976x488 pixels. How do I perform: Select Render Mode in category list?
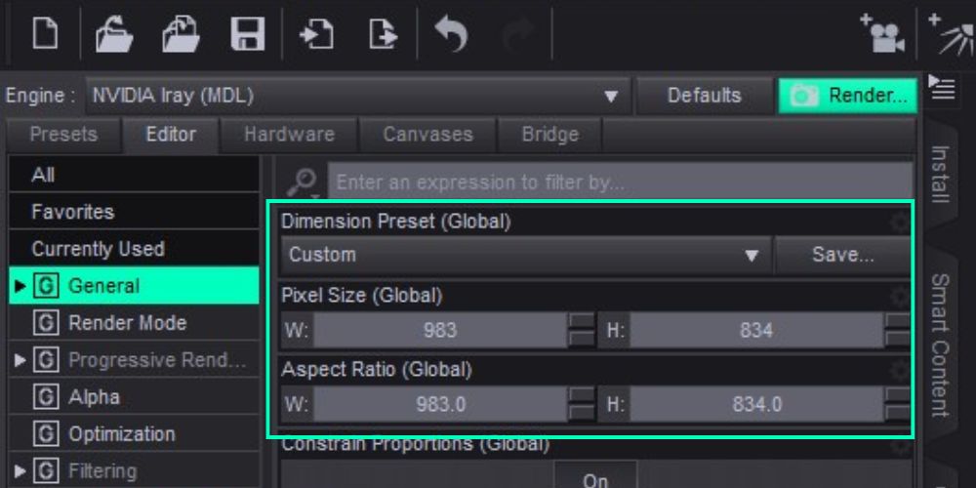127,323
